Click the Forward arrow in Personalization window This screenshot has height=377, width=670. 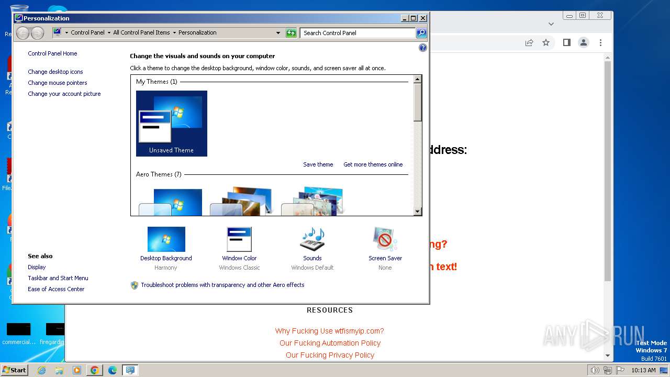[37, 33]
